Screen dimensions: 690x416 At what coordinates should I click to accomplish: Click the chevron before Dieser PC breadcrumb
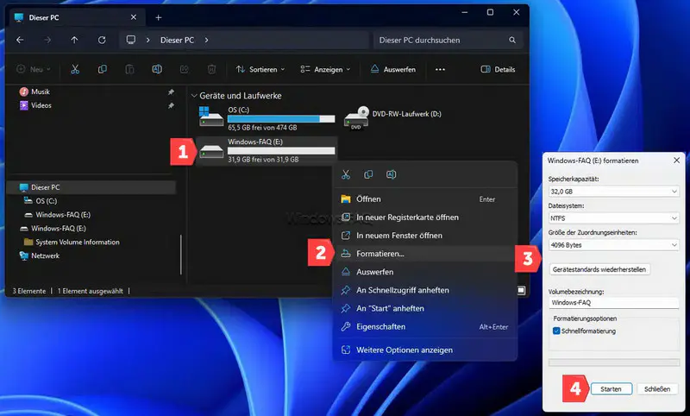(147, 40)
